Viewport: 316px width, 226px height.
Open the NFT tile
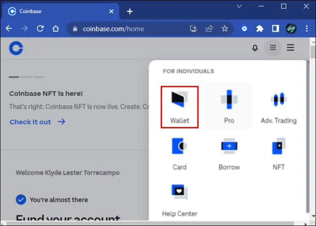pyautogui.click(x=279, y=154)
